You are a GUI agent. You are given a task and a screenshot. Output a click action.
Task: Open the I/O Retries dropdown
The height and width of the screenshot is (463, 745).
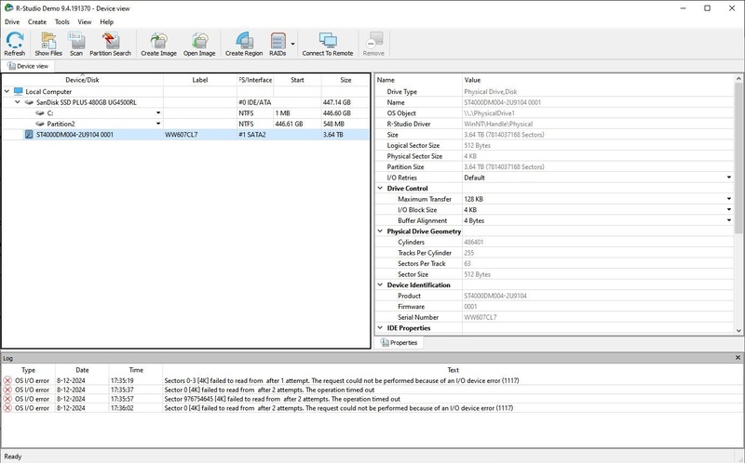(729, 178)
